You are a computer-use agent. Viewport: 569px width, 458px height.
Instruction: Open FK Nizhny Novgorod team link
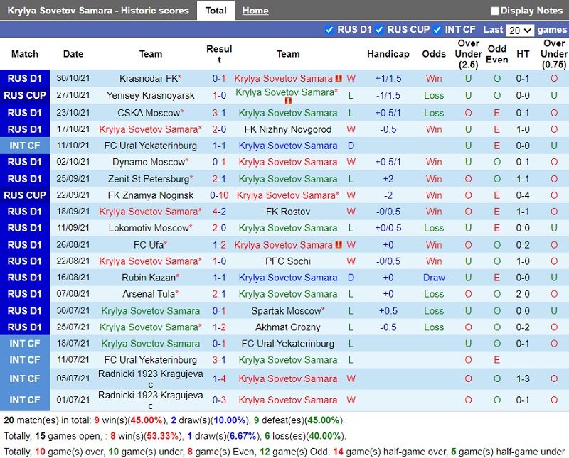pyautogui.click(x=288, y=129)
